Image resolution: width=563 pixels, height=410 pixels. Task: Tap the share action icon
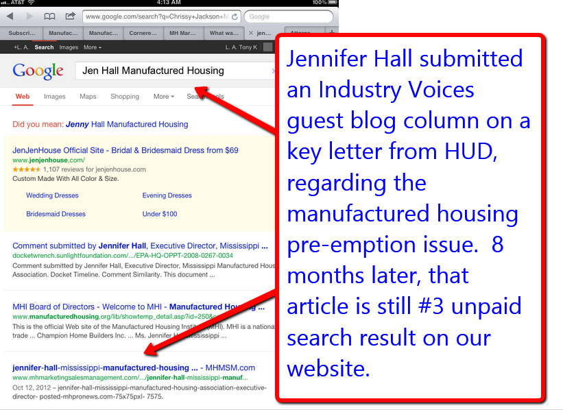coord(70,16)
